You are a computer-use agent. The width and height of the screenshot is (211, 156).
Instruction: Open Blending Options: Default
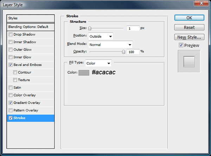click(x=31, y=27)
